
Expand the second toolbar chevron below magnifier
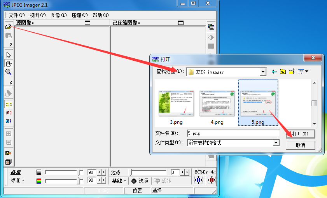(10, 83)
